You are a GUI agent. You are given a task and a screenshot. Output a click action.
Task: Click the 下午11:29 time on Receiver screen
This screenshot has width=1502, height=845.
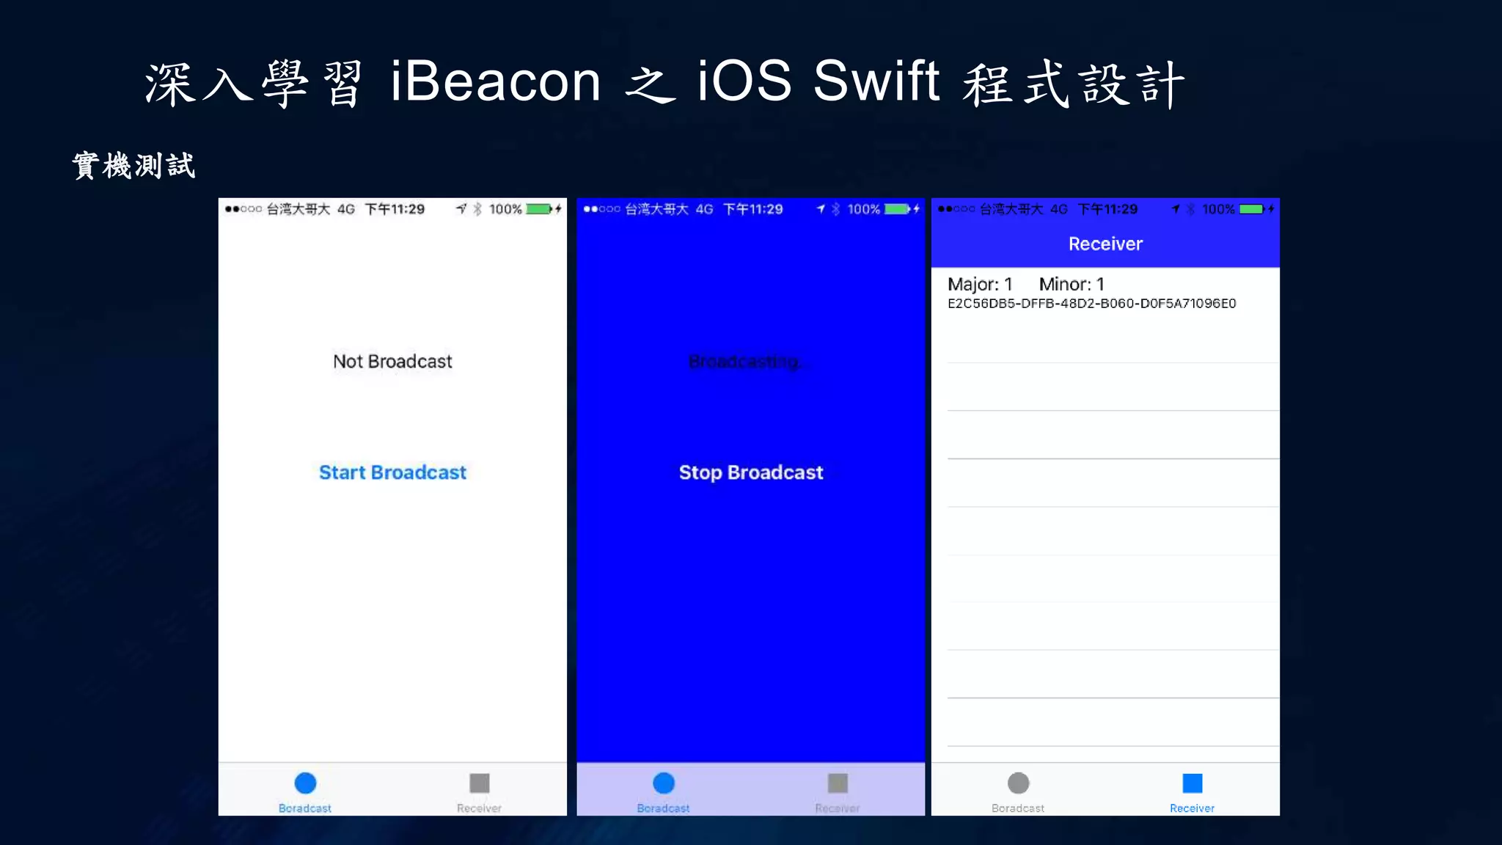[x=1107, y=209]
